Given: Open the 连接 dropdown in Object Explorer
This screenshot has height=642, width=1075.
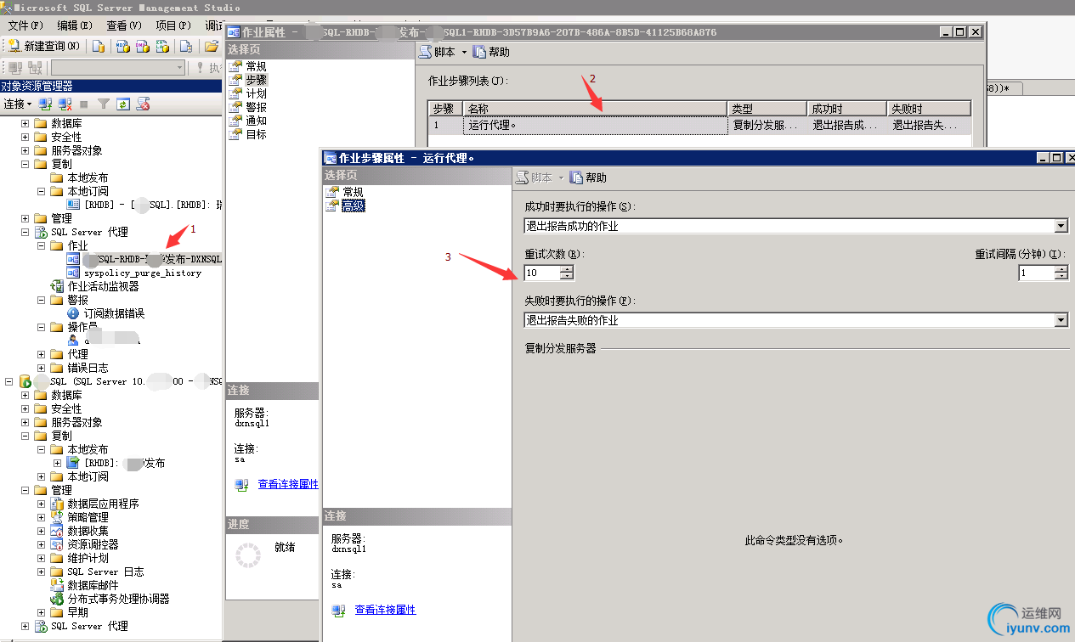Looking at the screenshot, I should [x=18, y=104].
